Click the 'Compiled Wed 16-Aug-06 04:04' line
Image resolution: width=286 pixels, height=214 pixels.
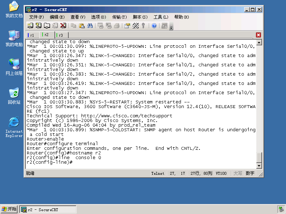(91, 125)
